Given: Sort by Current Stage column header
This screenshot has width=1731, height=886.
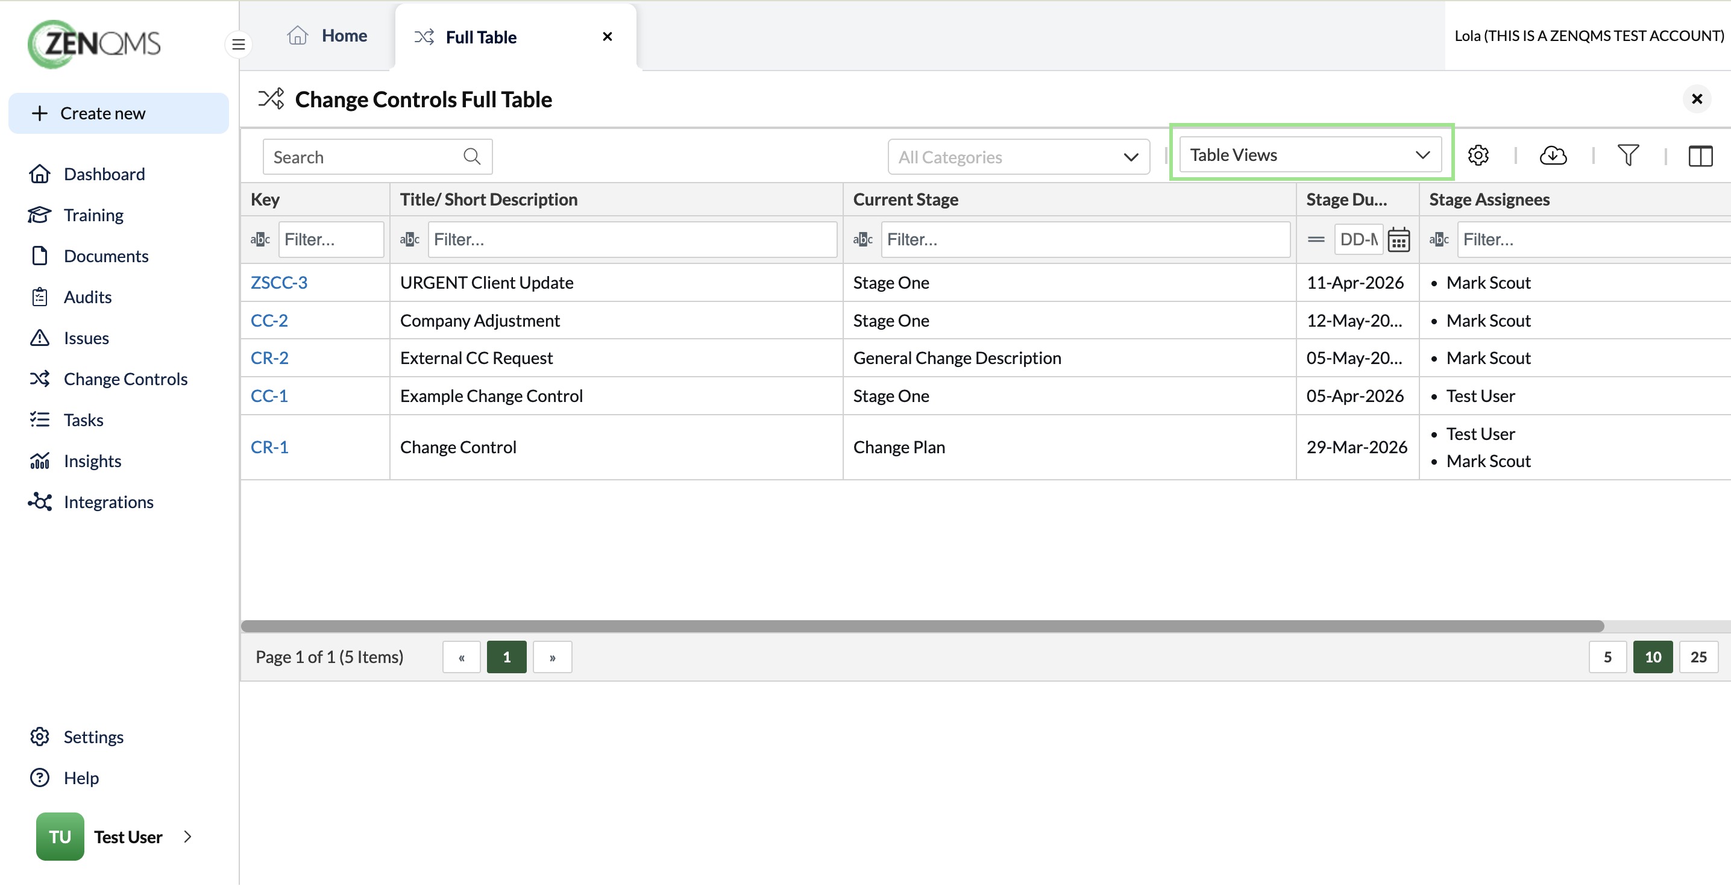Looking at the screenshot, I should click(x=1069, y=200).
